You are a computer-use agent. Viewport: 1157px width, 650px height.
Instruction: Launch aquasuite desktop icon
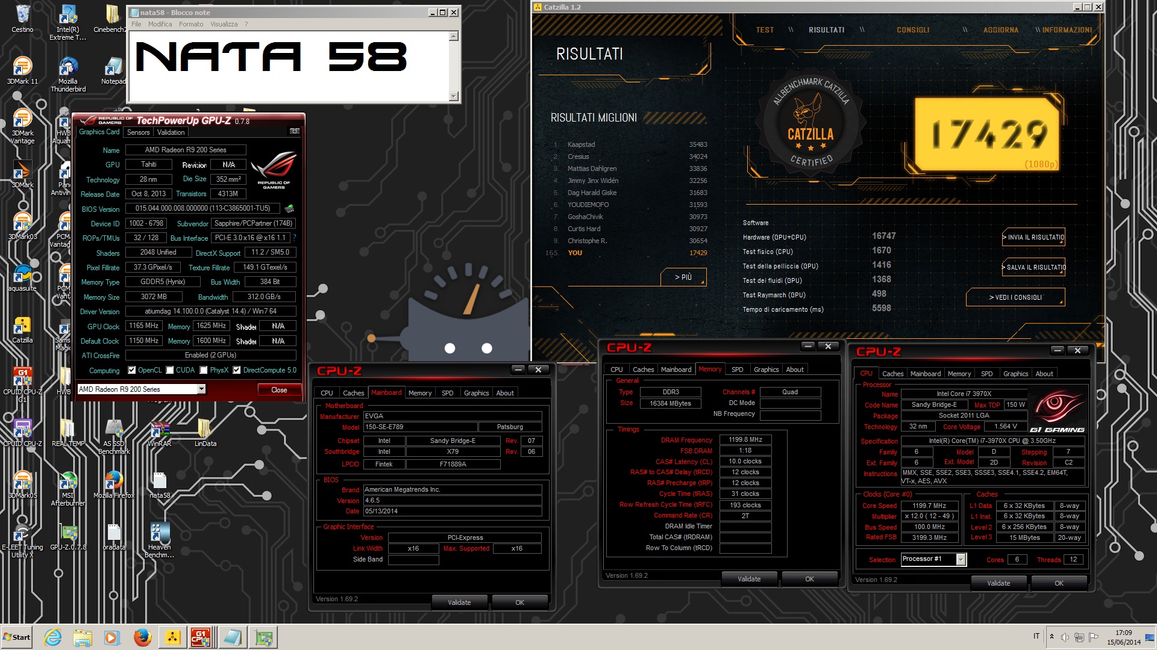22,277
